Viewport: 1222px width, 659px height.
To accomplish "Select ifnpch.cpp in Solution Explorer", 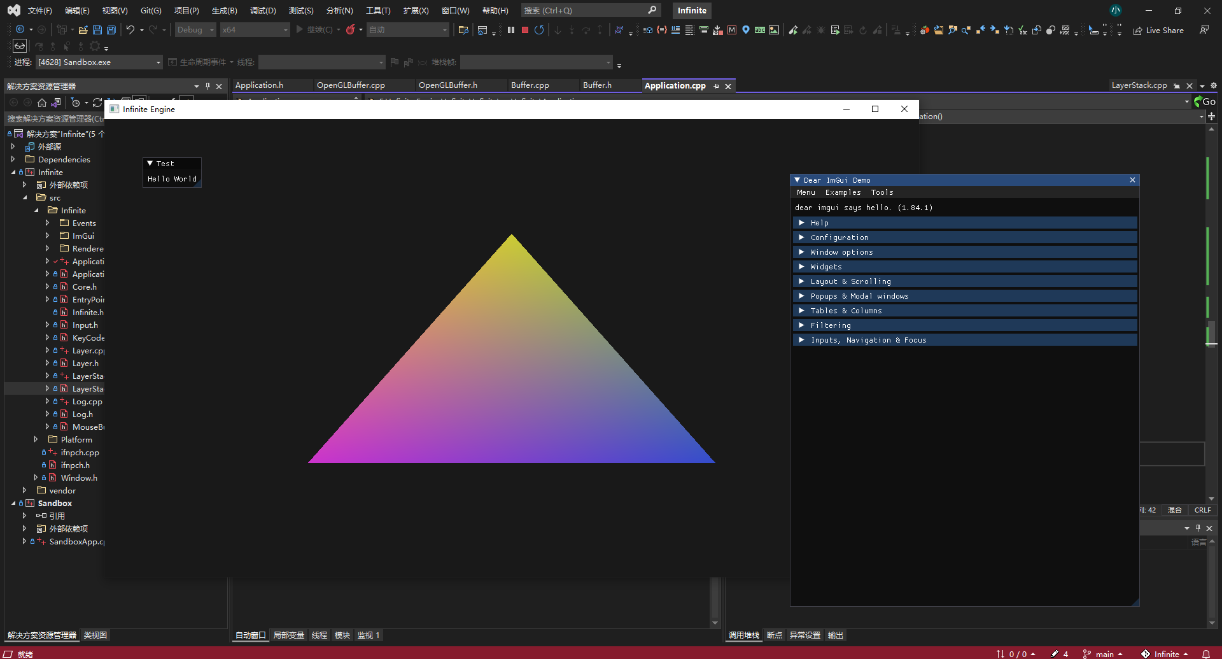I will (80, 452).
